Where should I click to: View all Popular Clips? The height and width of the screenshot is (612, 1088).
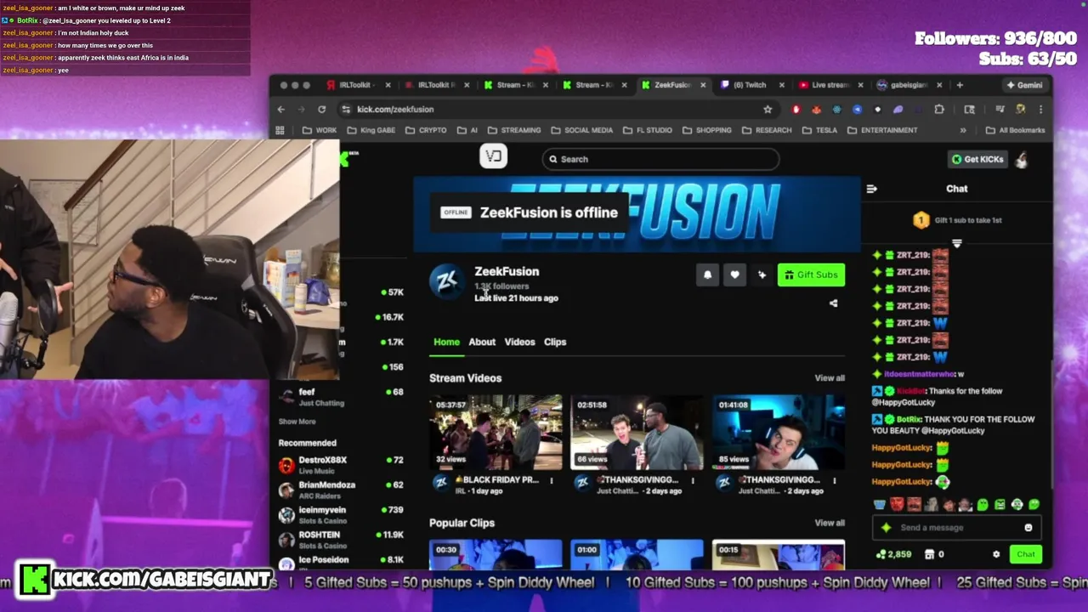pyautogui.click(x=830, y=523)
